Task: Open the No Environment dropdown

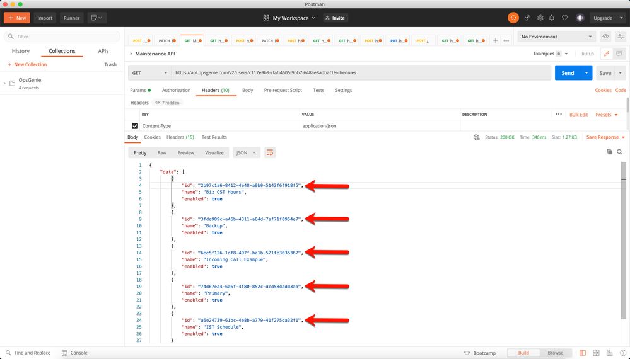Action: click(556, 37)
